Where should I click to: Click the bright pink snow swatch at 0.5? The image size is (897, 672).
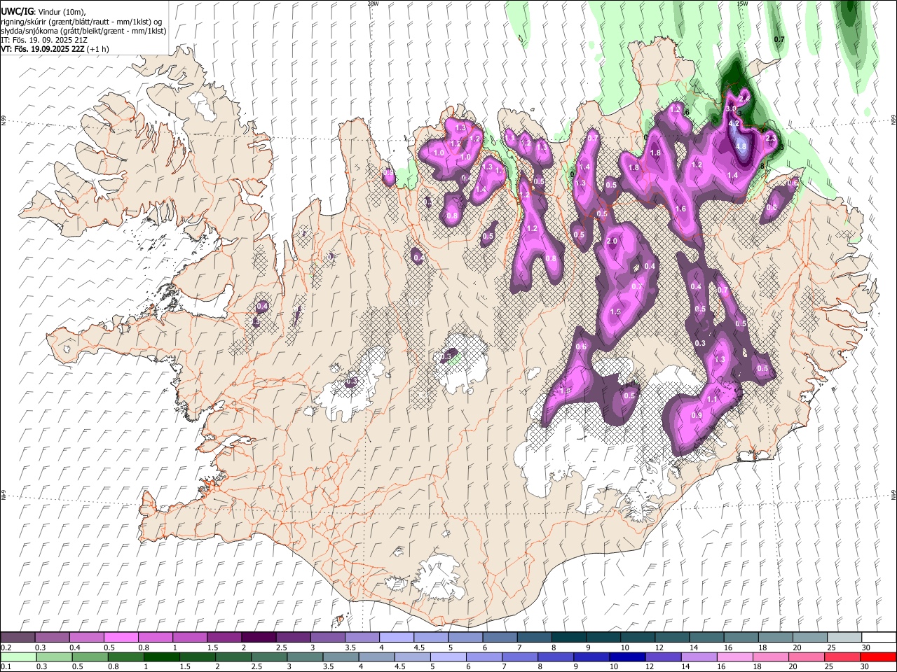(121, 638)
